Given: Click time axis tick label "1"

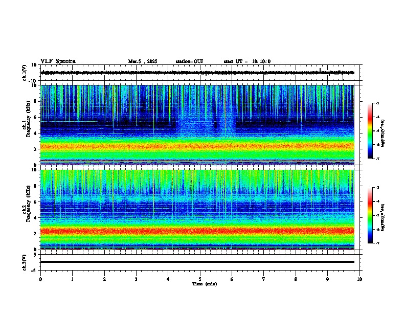Looking at the screenshot, I should click(x=72, y=279).
